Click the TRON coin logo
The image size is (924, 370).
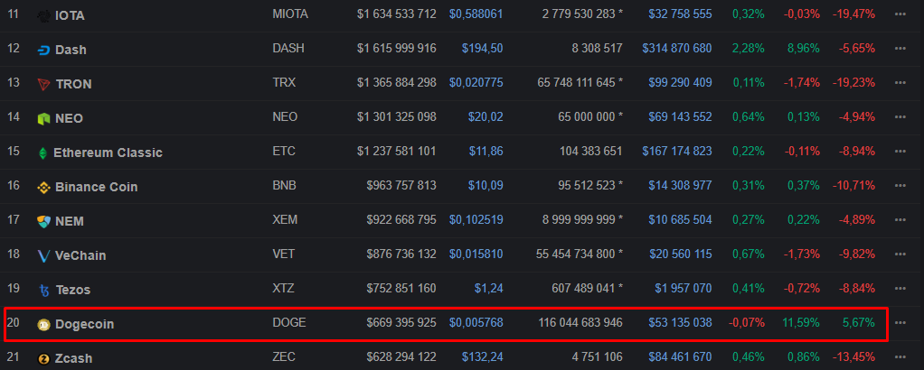point(43,84)
